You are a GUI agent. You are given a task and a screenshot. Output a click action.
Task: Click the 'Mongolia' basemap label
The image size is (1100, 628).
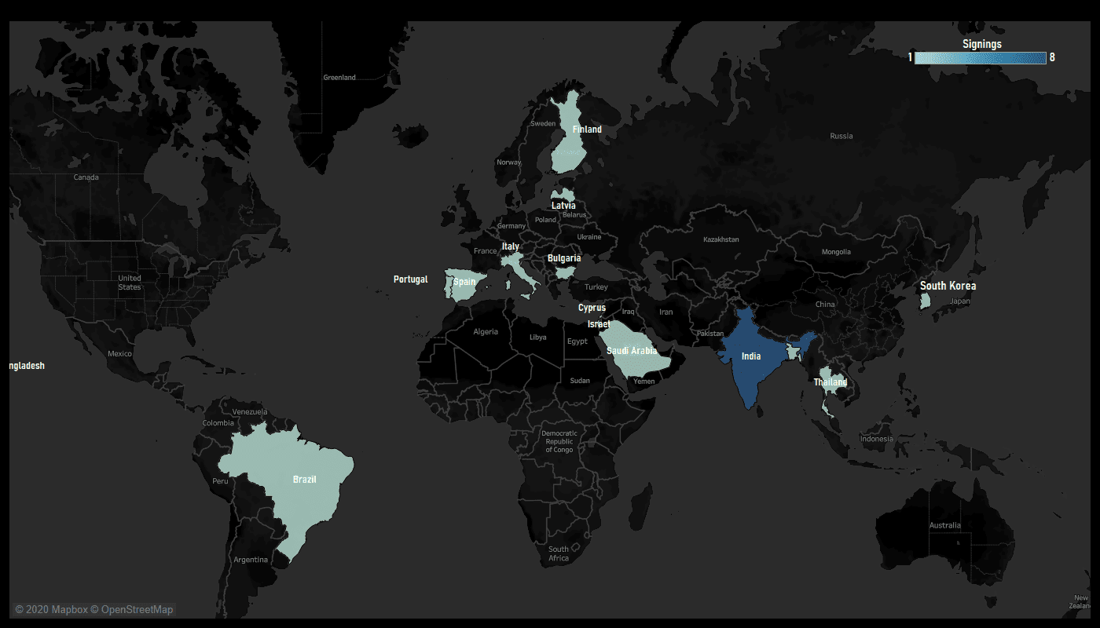(x=836, y=251)
